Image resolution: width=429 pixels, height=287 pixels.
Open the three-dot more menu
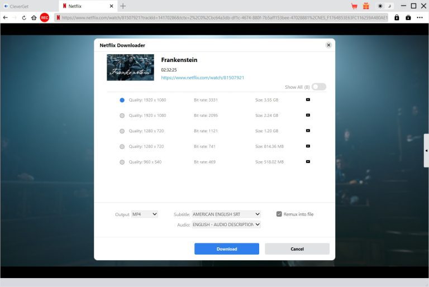420,18
